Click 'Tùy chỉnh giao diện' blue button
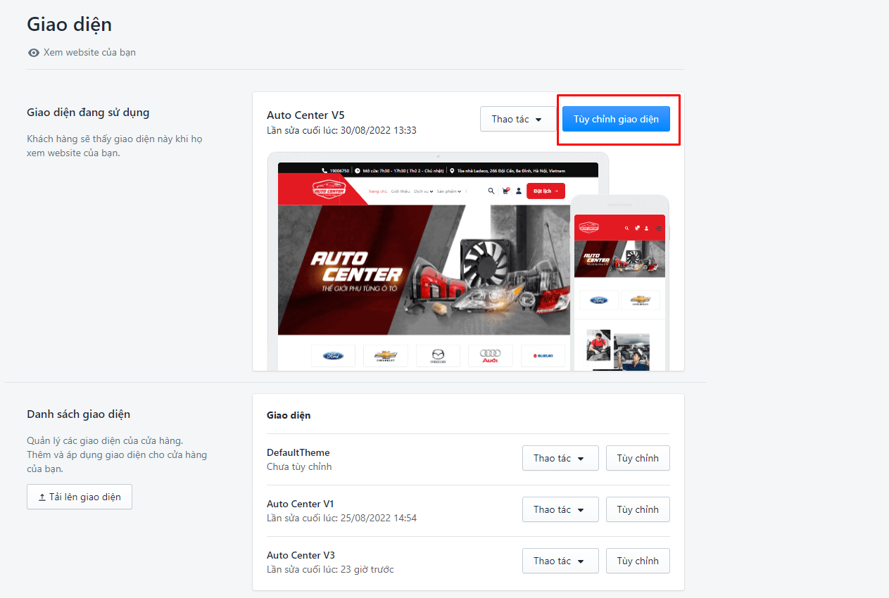The height and width of the screenshot is (598, 889). [x=616, y=119]
